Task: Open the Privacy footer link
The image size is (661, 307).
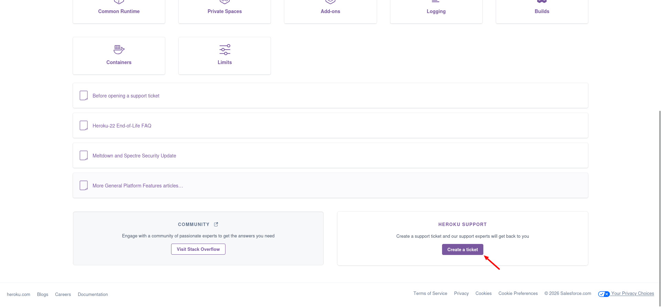Action: tap(461, 293)
